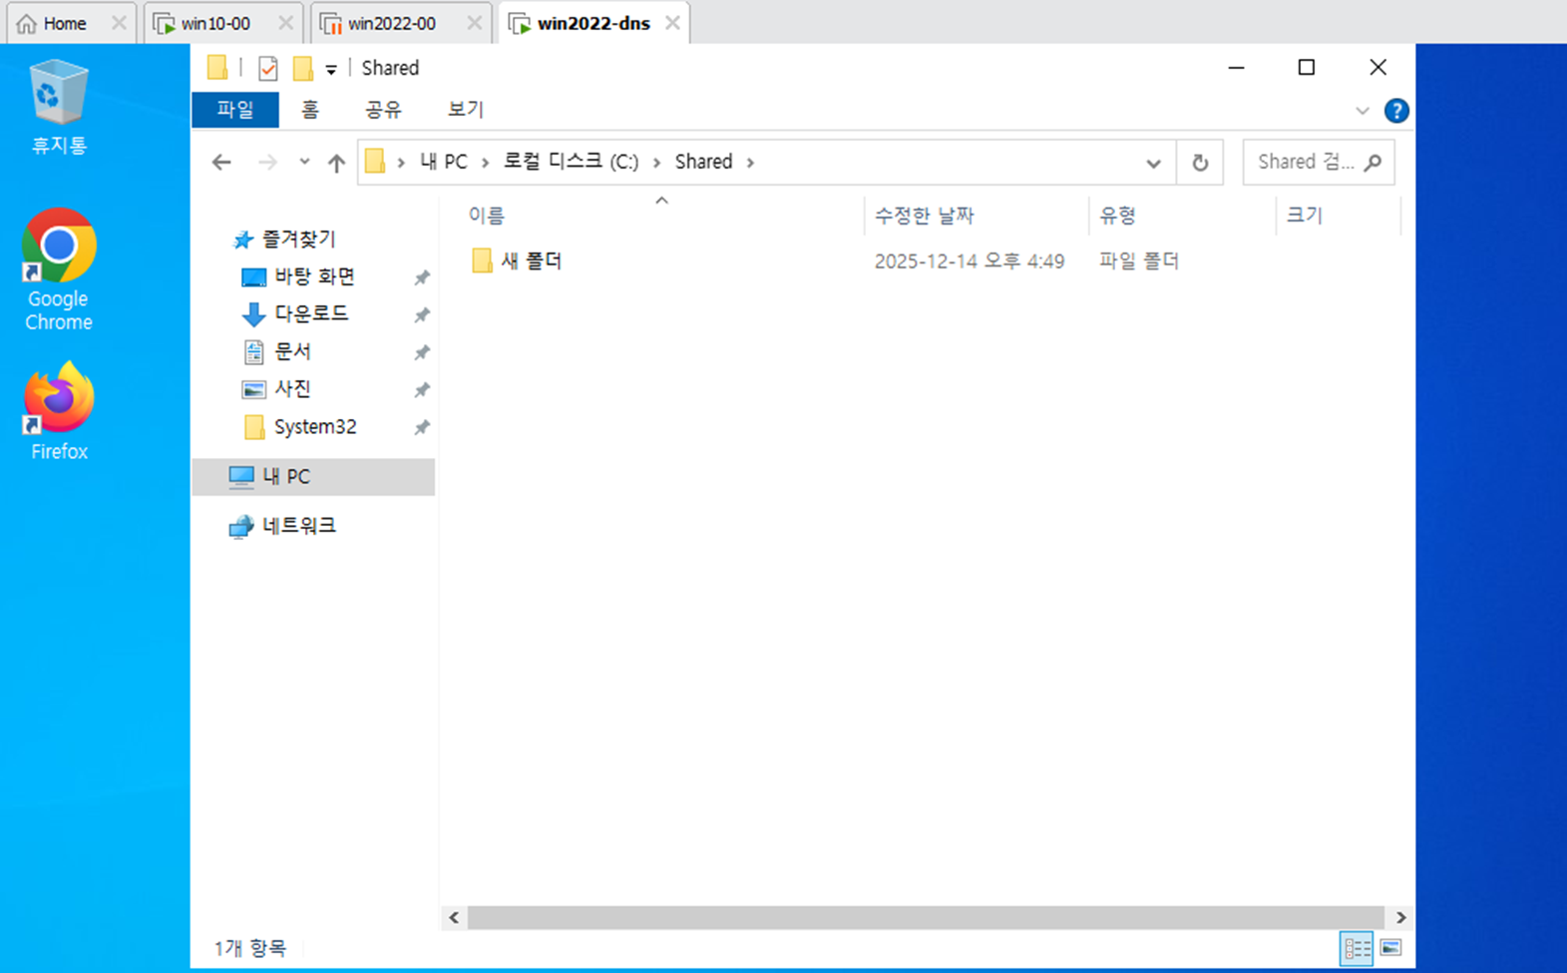Click the horizontal scrollbar right arrow
Screen dimensions: 1567x973
pyautogui.click(x=1400, y=917)
